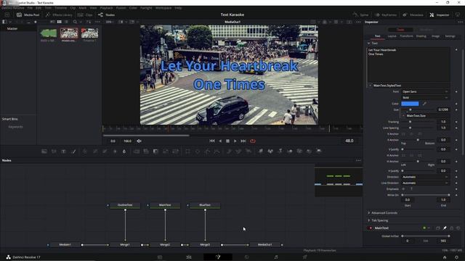This screenshot has width=465, height=261.
Task: Add a Text+ tool from the toolbar
Action: pos(63,152)
